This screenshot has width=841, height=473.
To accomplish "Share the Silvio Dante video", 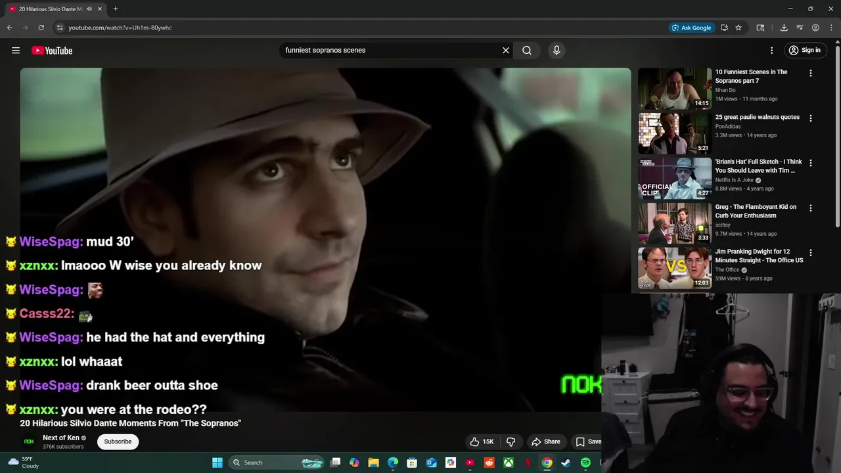I will point(546,441).
